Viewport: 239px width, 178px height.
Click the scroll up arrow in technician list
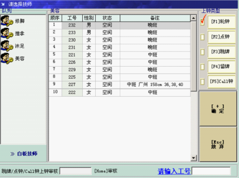pos(193,18)
